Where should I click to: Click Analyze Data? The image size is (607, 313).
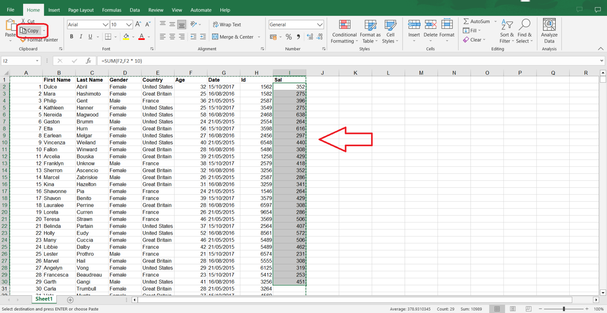[x=549, y=31]
